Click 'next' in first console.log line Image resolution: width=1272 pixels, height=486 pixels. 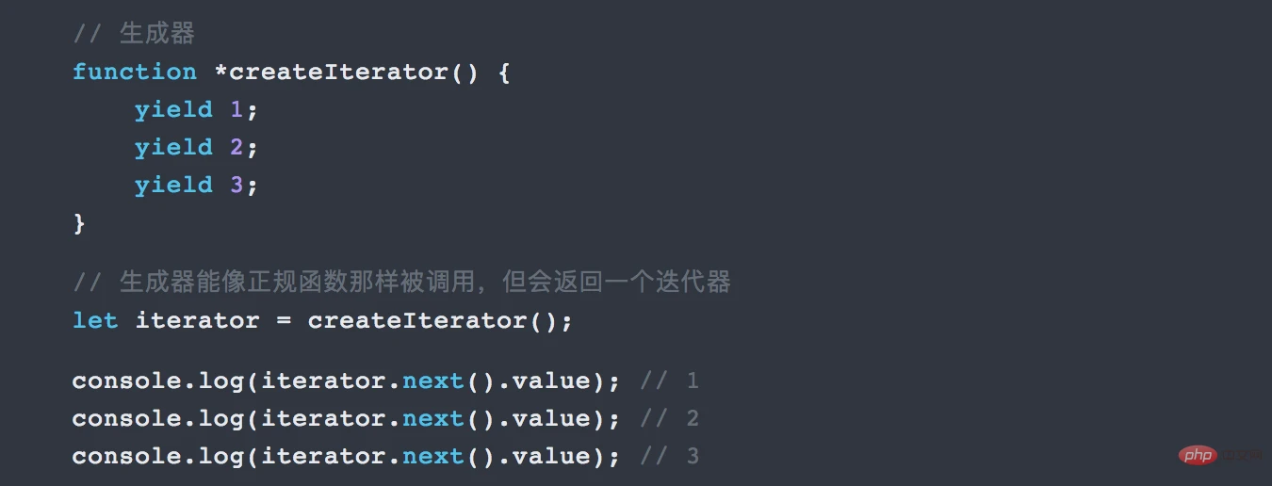(x=432, y=381)
